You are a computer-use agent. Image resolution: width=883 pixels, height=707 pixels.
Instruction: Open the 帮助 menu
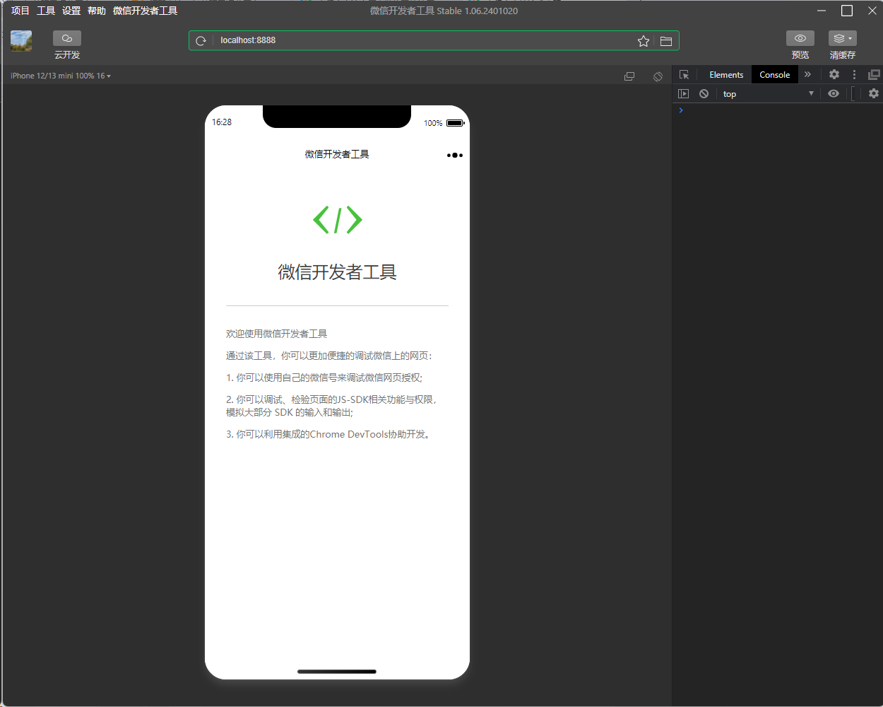(x=97, y=11)
